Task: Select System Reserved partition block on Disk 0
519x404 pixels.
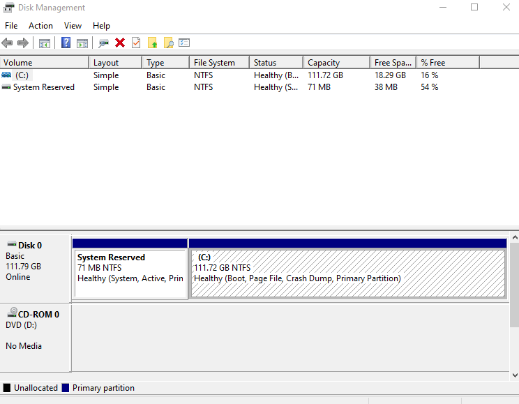Action: [130, 269]
